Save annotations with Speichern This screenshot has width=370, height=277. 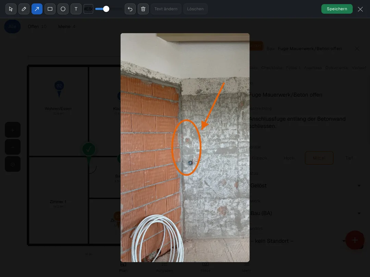point(337,9)
